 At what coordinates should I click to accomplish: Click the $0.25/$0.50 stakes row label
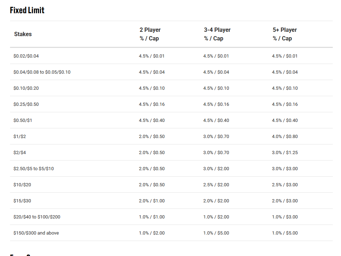(26, 104)
